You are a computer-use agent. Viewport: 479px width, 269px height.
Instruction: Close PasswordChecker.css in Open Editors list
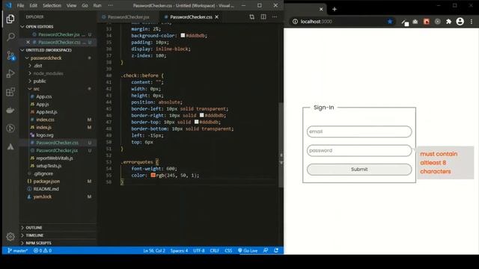click(28, 42)
